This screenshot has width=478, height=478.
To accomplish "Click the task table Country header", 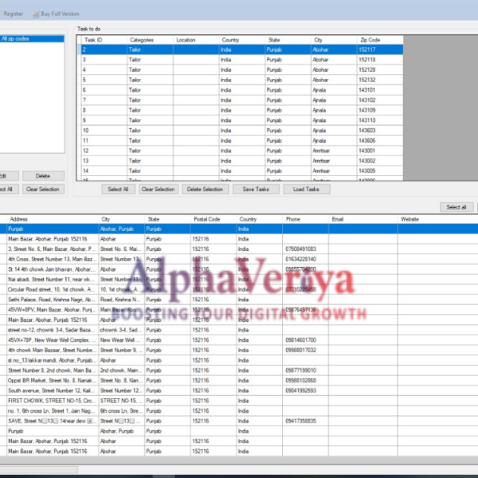I will (x=242, y=40).
